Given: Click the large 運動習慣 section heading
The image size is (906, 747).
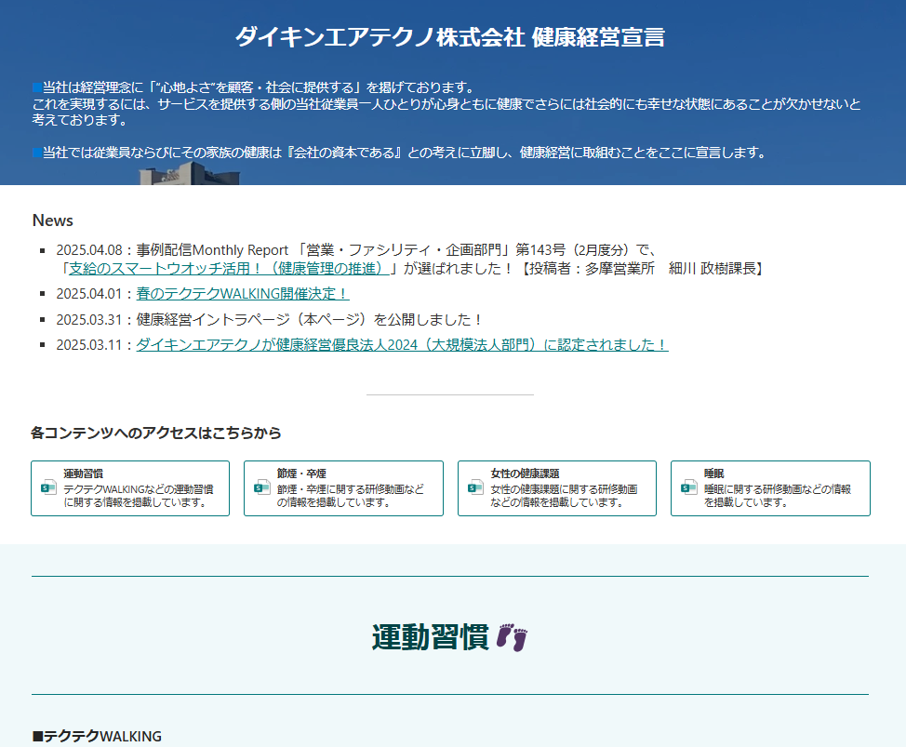Looking at the screenshot, I should (431, 637).
